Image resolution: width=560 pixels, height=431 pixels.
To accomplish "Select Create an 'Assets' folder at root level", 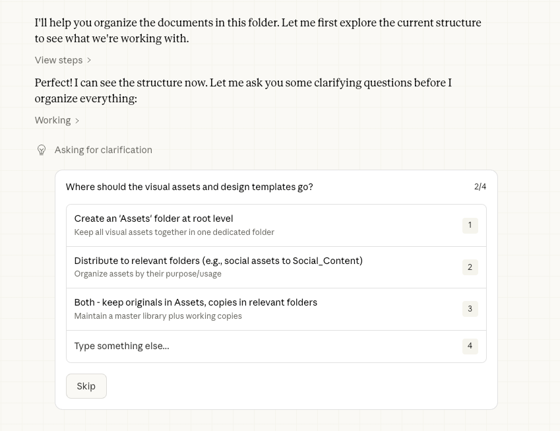I will pyautogui.click(x=154, y=218).
